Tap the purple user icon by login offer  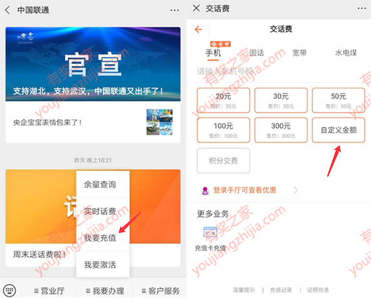click(x=205, y=190)
